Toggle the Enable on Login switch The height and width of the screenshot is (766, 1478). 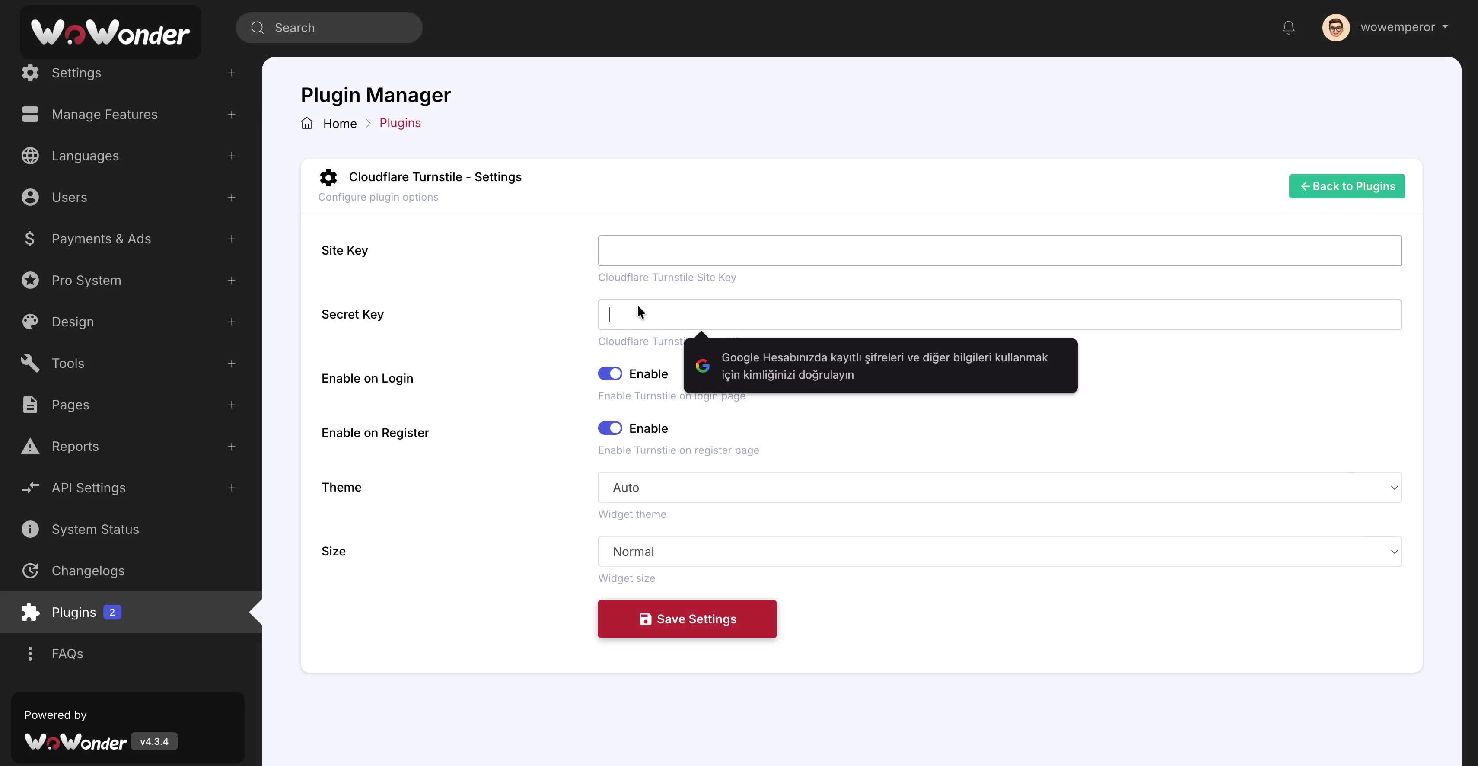click(610, 373)
